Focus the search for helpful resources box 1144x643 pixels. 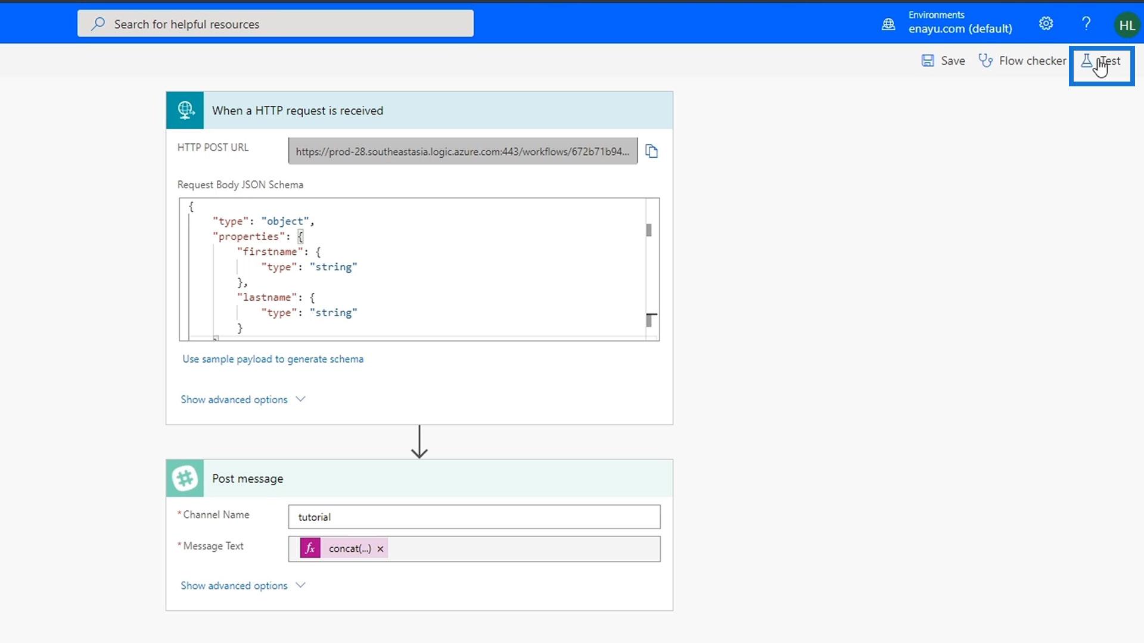pos(275,24)
